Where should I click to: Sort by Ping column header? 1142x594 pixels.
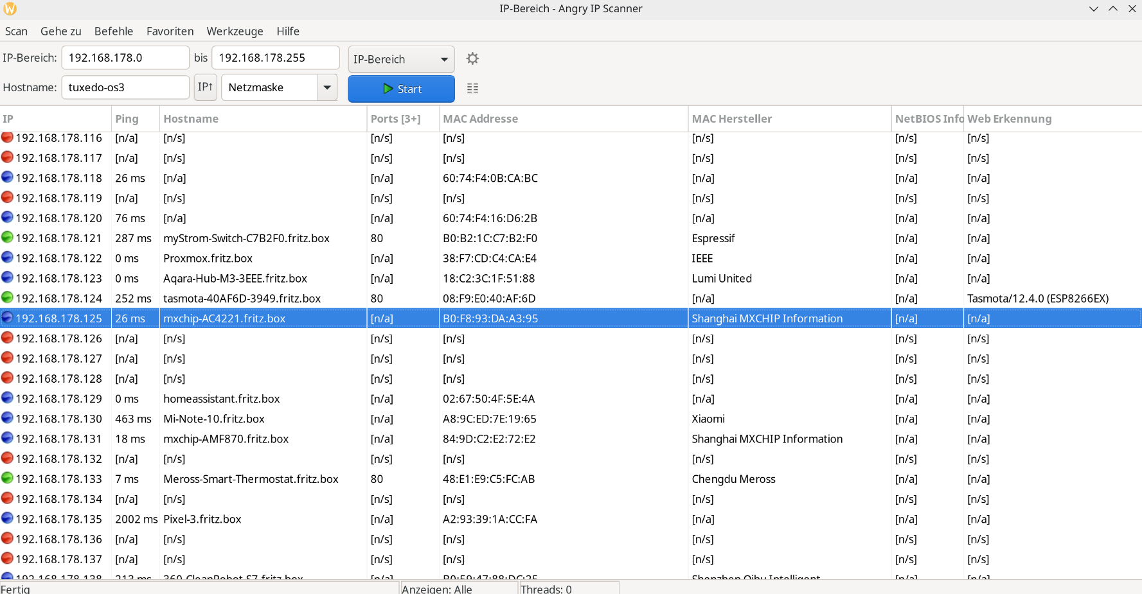click(x=127, y=119)
